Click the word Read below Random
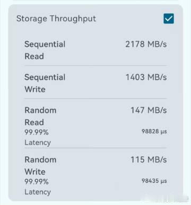Viewport: 191px width, 205px height. point(34,122)
